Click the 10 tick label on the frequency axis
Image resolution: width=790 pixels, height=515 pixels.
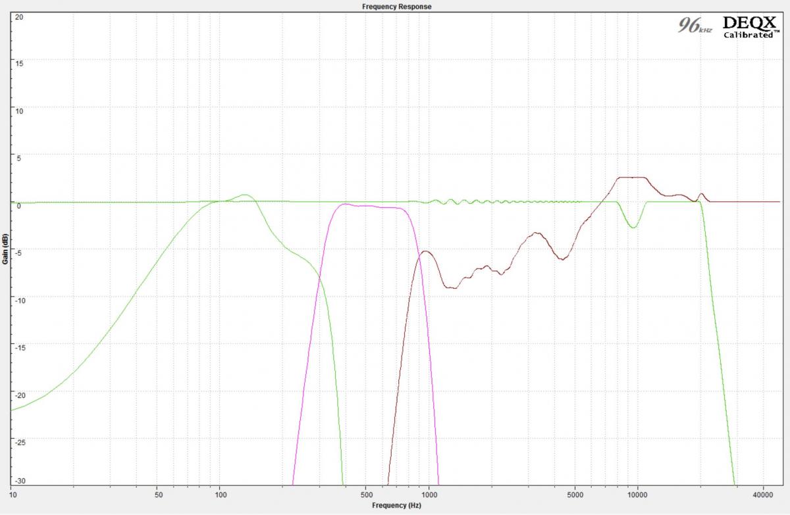pyautogui.click(x=14, y=493)
